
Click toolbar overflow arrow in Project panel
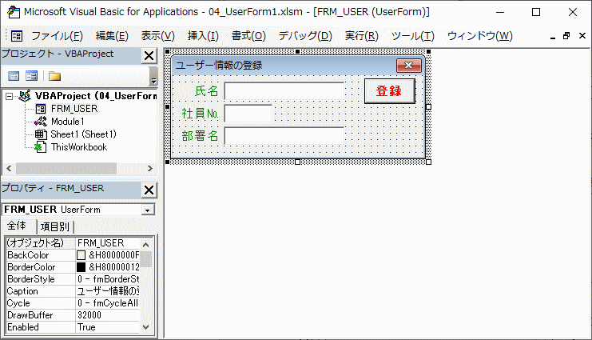coord(153,80)
